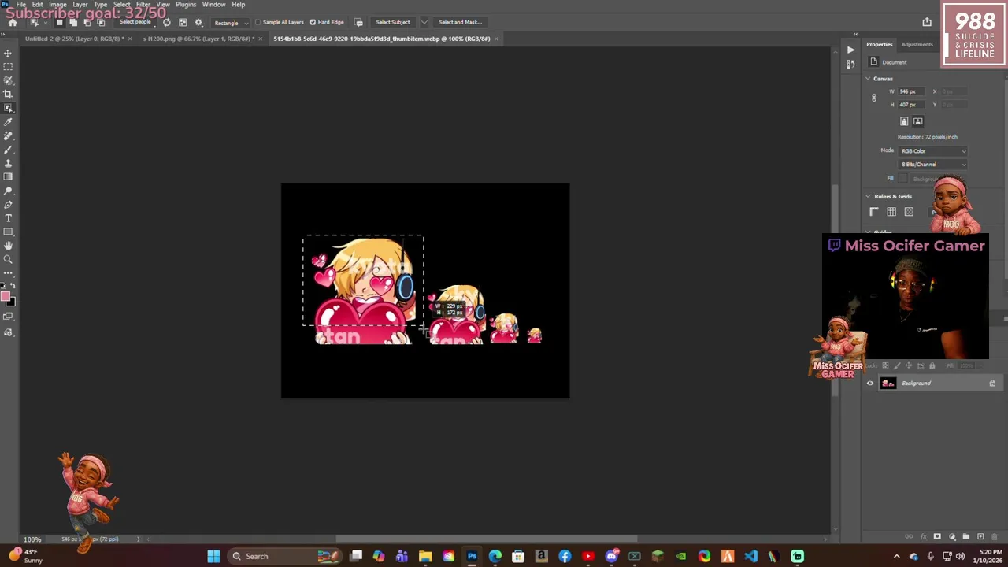This screenshot has height=567, width=1008.
Task: Select the Pen tool
Action: coord(8,204)
